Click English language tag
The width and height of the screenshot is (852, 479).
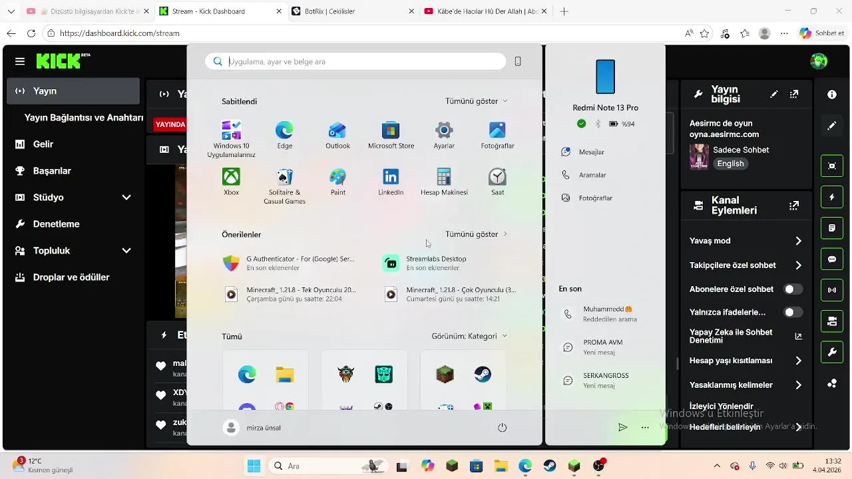[730, 164]
